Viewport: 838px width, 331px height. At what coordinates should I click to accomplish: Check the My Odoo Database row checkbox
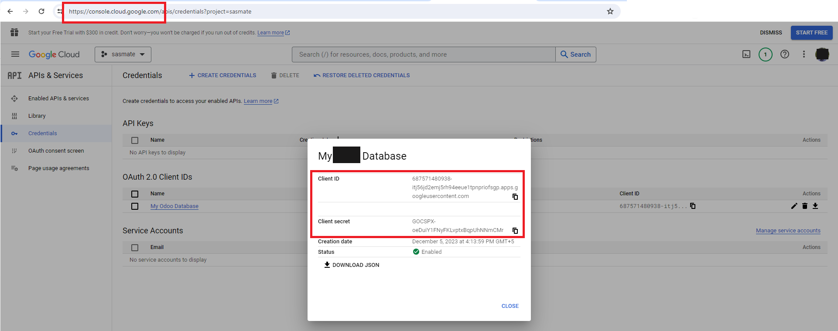pos(135,206)
